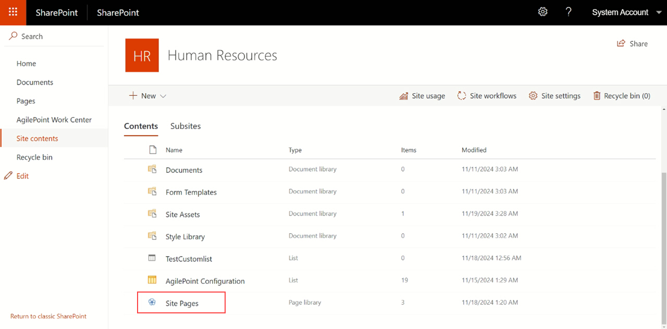Open the help question mark icon
Image resolution: width=667 pixels, height=329 pixels.
tap(569, 12)
